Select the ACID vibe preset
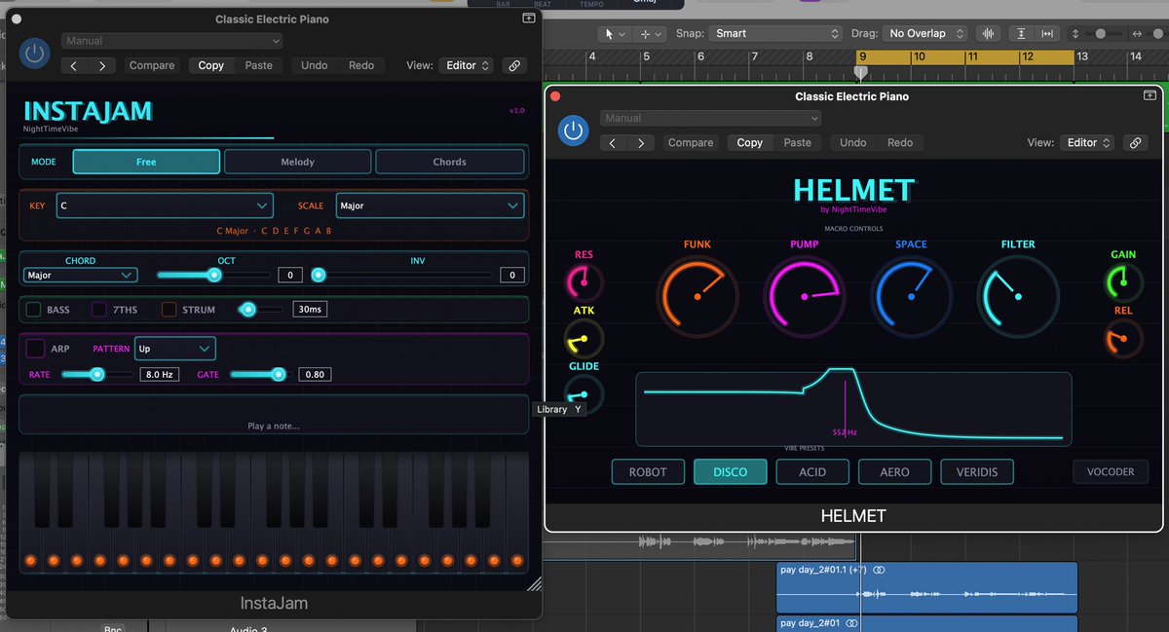 click(812, 471)
